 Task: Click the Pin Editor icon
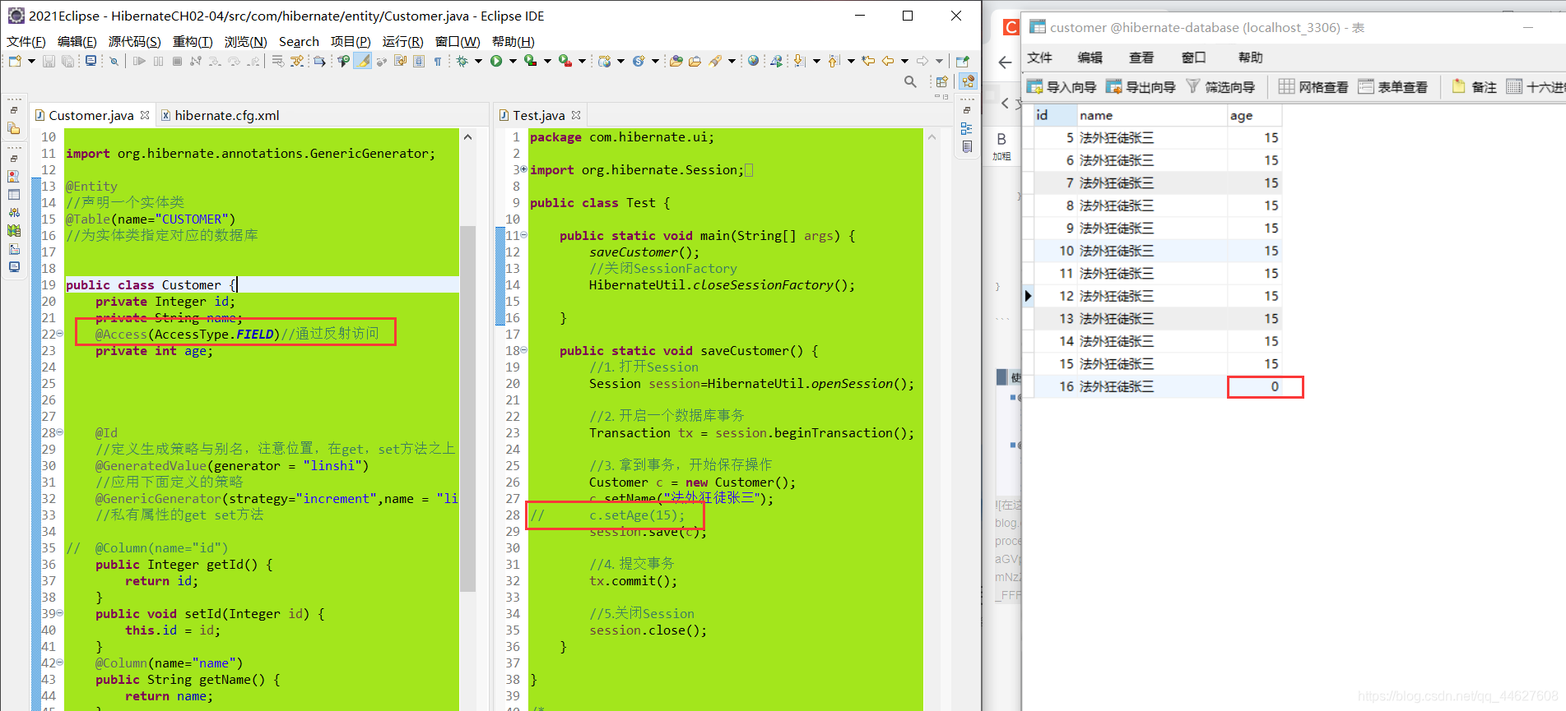tap(962, 61)
